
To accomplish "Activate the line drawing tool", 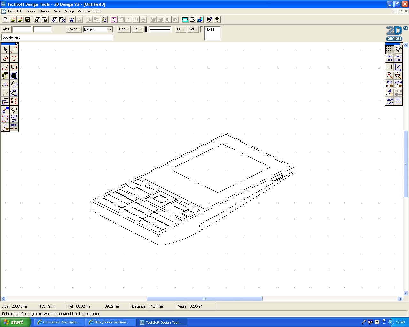I will pos(13,50).
